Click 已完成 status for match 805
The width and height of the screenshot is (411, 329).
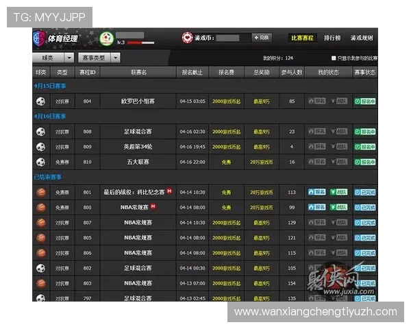click(x=365, y=239)
